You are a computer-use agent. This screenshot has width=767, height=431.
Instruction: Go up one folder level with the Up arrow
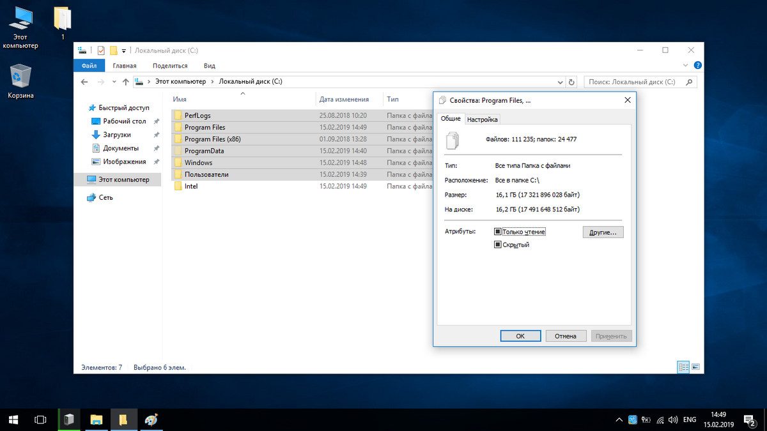tap(126, 82)
